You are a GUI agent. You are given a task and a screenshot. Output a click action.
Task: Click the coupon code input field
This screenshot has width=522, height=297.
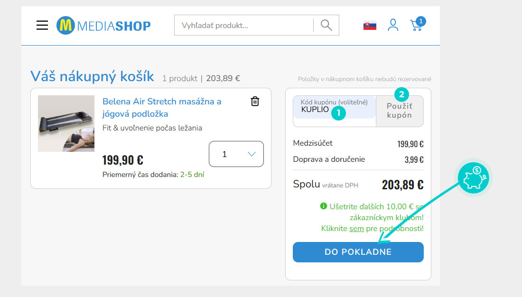334,107
